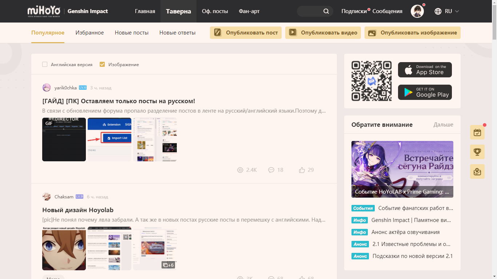Click Опубликовать видео button

(x=323, y=33)
